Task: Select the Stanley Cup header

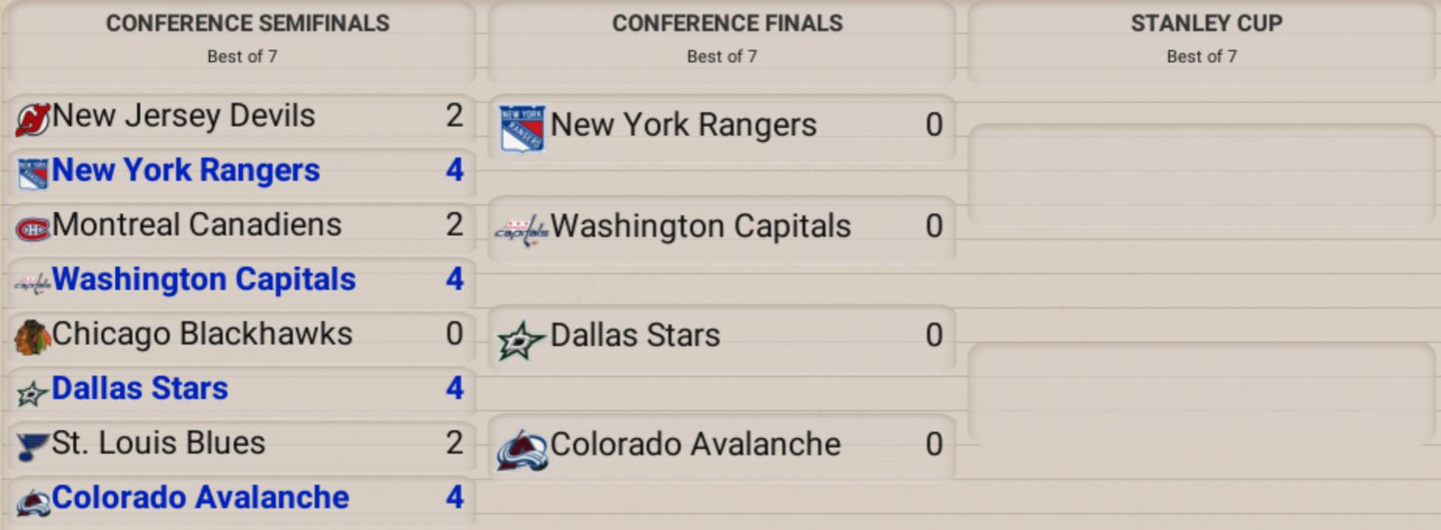Action: (1206, 24)
